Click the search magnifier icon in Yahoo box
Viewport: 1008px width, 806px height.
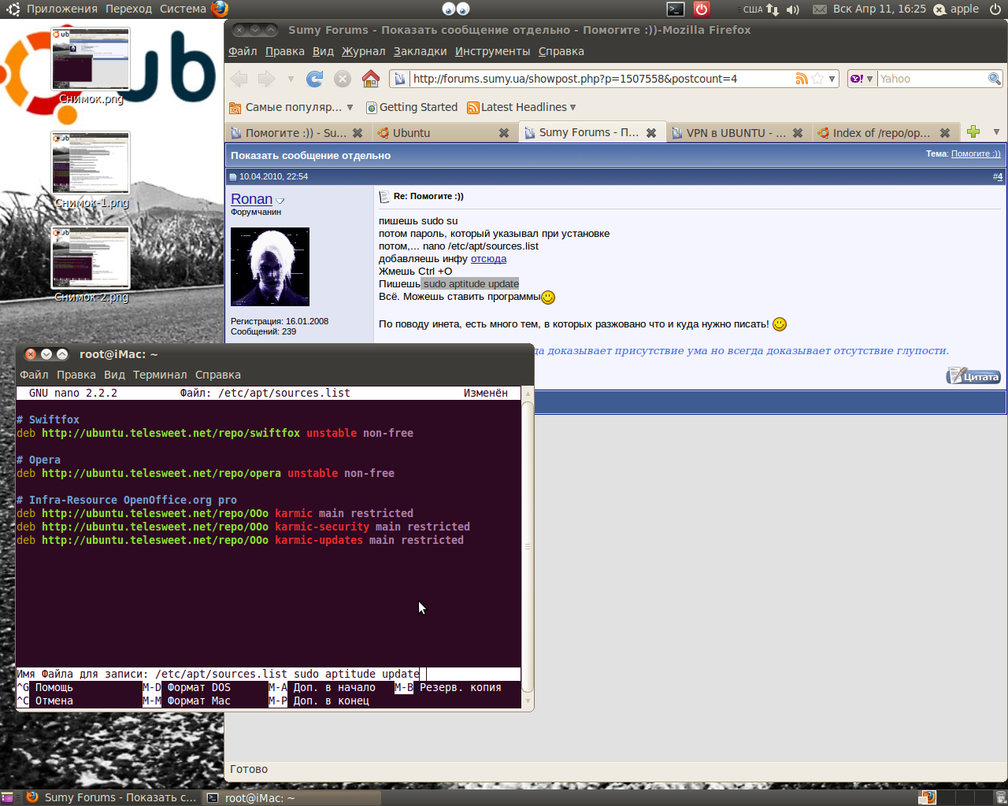coord(995,79)
